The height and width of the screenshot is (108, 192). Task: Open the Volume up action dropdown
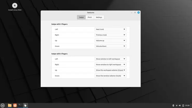click(111, 40)
